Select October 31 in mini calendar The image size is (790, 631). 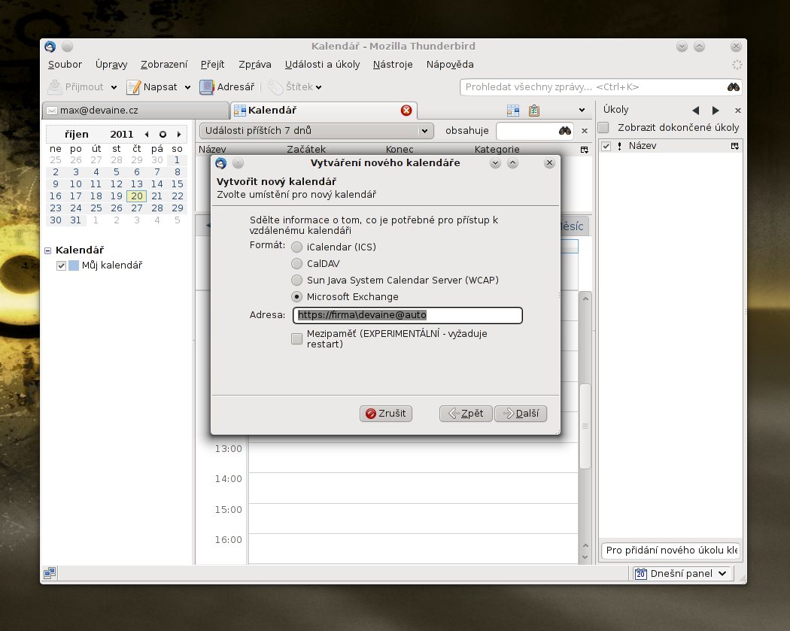tap(75, 220)
